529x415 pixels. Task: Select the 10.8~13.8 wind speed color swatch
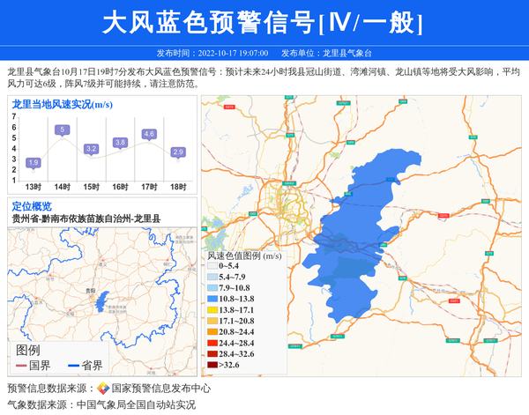point(212,300)
